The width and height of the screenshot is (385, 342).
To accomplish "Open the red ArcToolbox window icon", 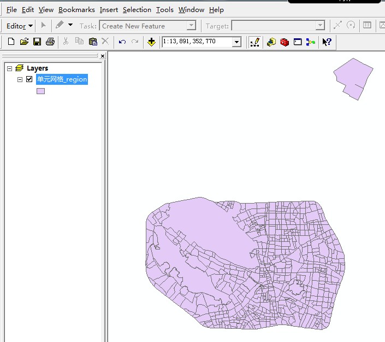I will pos(284,42).
